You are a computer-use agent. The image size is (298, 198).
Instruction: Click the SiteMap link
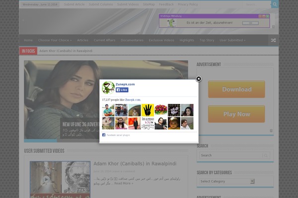tap(149, 4)
